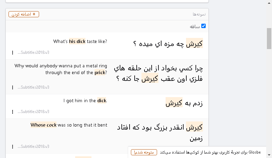Image resolution: width=272 pixels, height=158 pixels.
Task: Open Subtitles2018.v3 source under "so long that it bent"
Action: click(33, 146)
